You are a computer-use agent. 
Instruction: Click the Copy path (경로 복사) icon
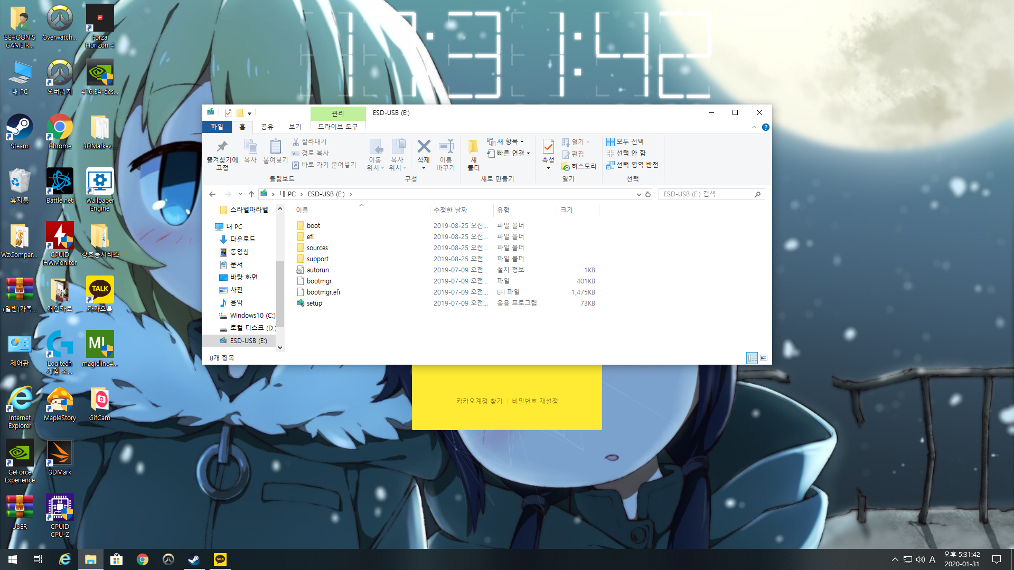point(296,153)
